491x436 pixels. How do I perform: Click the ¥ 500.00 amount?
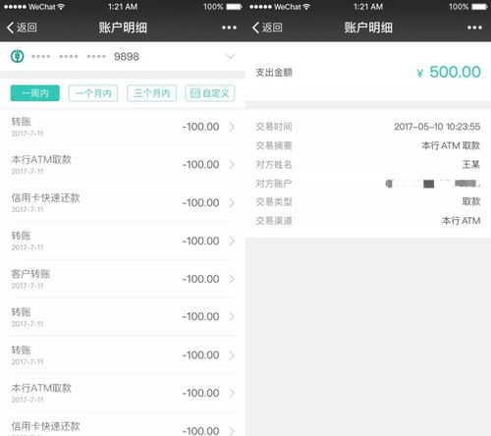point(449,72)
